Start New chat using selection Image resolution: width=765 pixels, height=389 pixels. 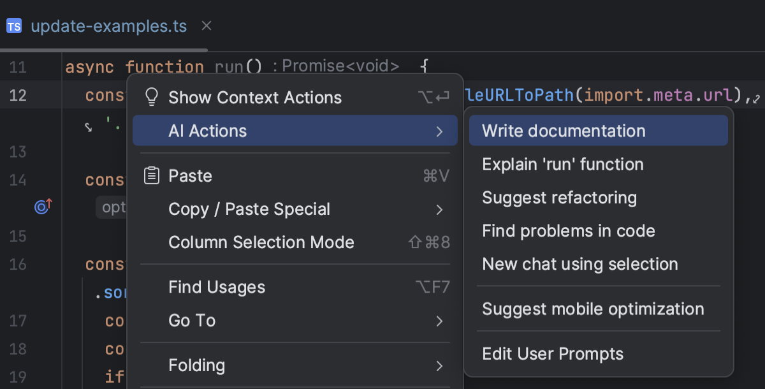pos(579,263)
